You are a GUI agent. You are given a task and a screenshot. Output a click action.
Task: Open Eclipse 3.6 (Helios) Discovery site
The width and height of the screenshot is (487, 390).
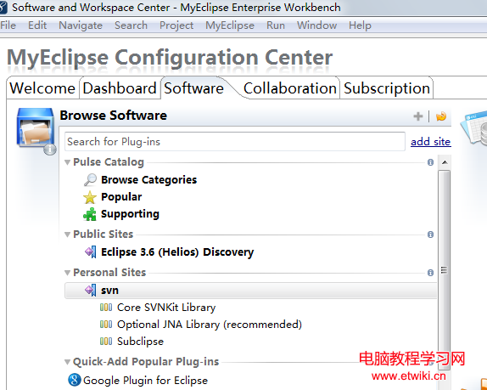pyautogui.click(x=177, y=252)
